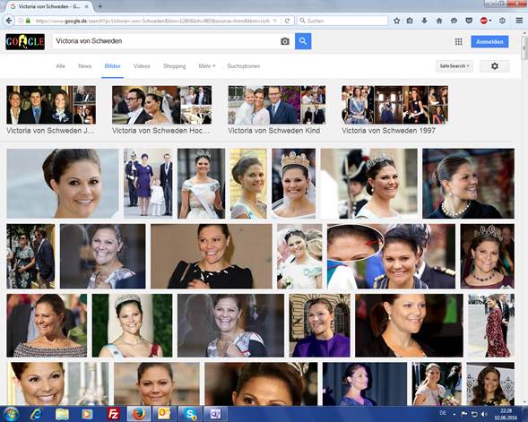This screenshot has width=528, height=422.
Task: Switch to the Alle results tab
Action: click(x=60, y=66)
